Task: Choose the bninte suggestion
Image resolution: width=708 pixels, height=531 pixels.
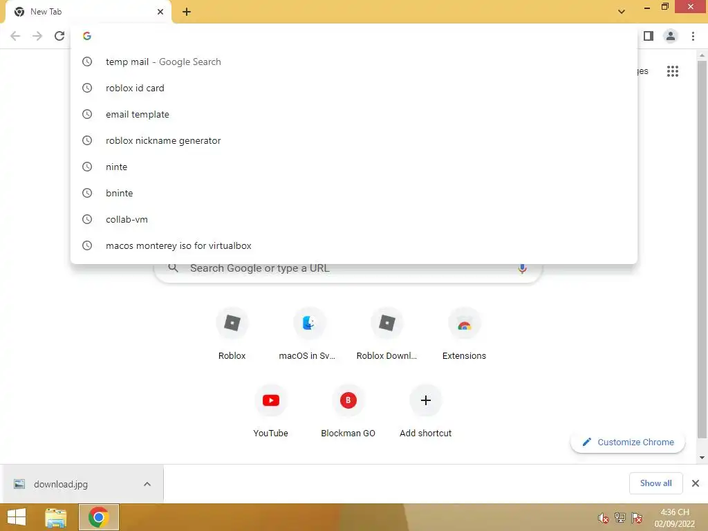Action: point(354,194)
